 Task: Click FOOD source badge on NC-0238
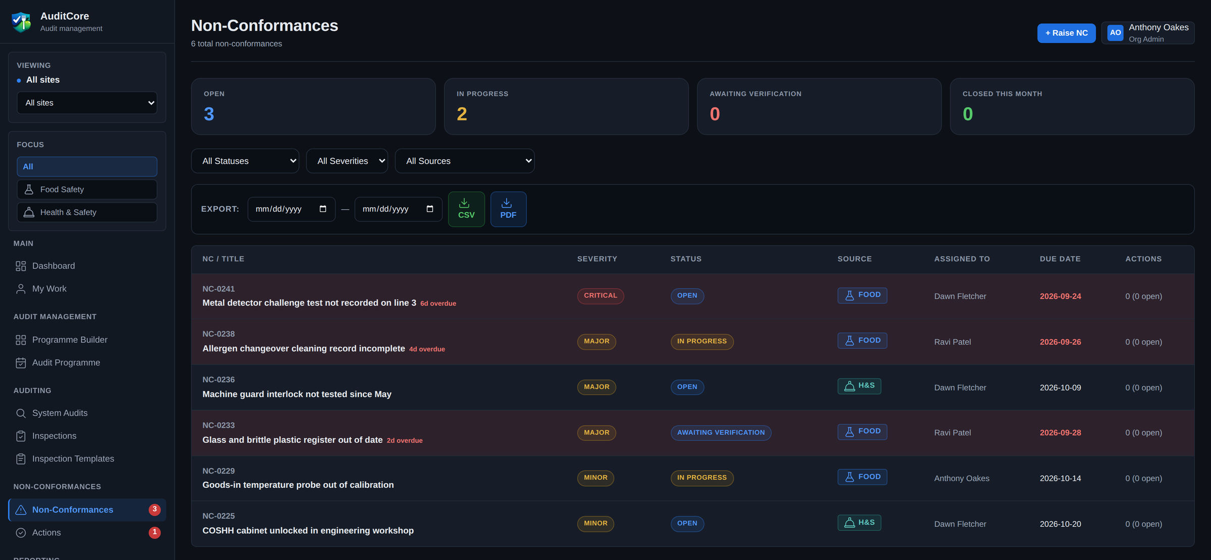[862, 341]
